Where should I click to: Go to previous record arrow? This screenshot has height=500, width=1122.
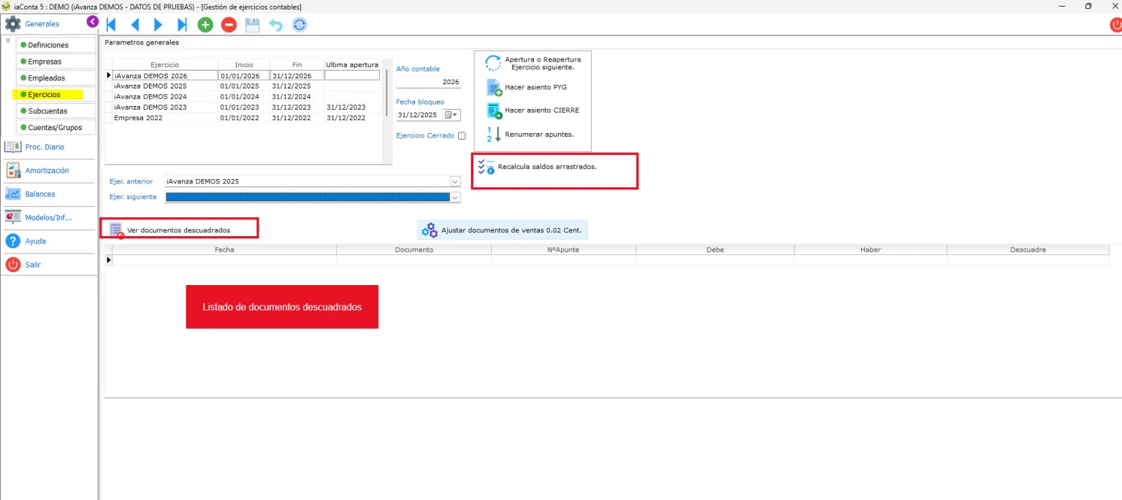click(x=134, y=25)
